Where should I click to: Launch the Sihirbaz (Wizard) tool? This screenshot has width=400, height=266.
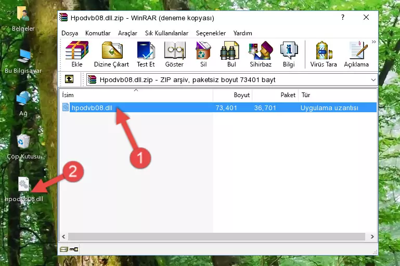pos(261,54)
